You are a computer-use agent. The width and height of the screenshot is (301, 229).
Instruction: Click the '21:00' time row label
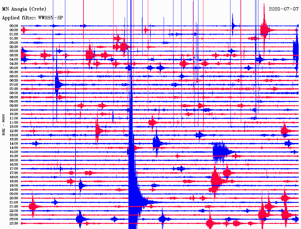coord(14,203)
